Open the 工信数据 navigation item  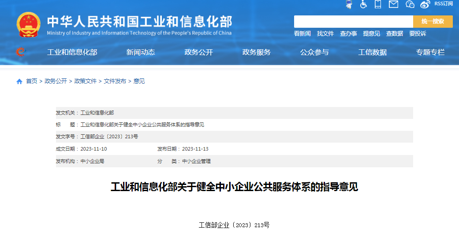[x=373, y=52]
